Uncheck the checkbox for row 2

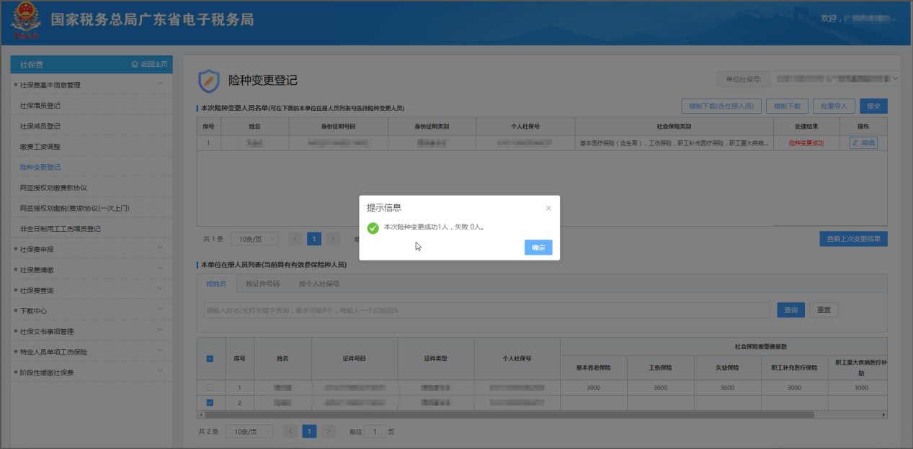tap(210, 403)
